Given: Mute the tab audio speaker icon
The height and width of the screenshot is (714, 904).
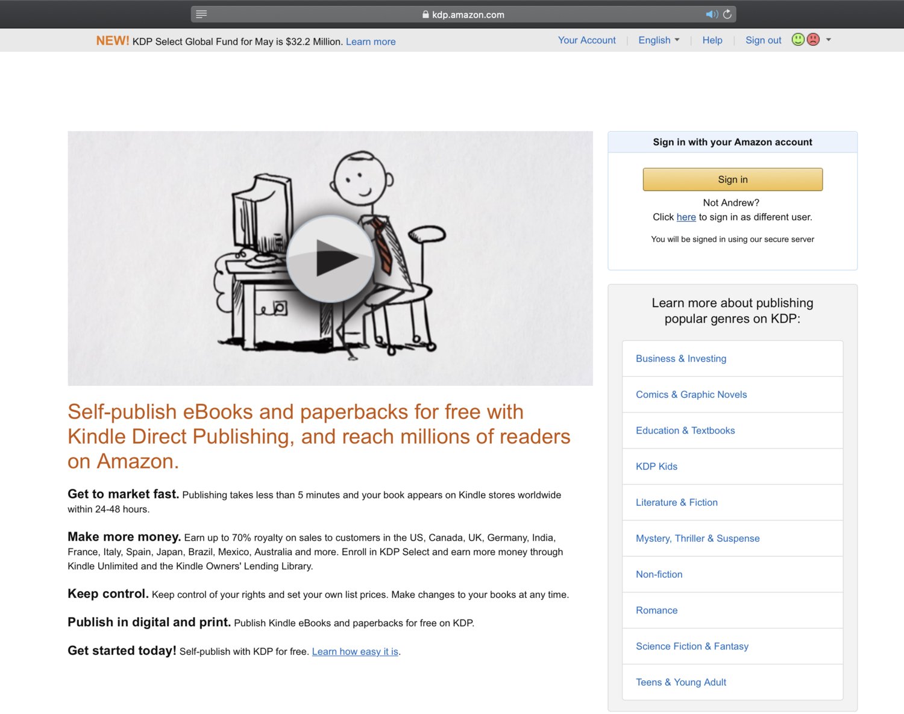Looking at the screenshot, I should pyautogui.click(x=712, y=14).
